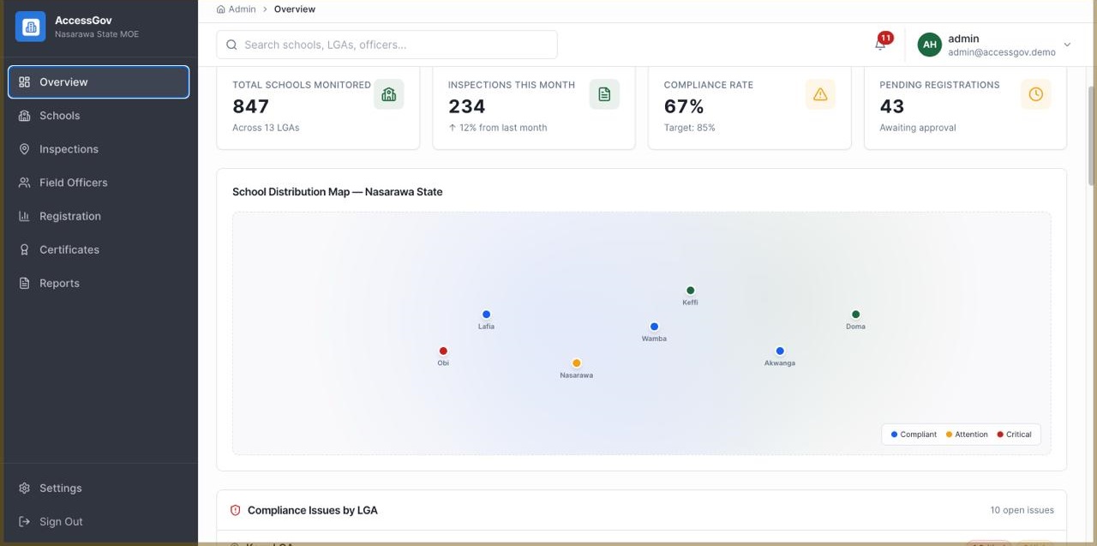Go to the Registration section
1097x546 pixels.
pos(99,216)
